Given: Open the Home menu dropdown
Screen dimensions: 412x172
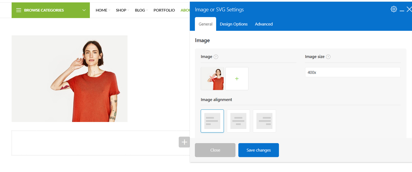Looking at the screenshot, I should [103, 10].
